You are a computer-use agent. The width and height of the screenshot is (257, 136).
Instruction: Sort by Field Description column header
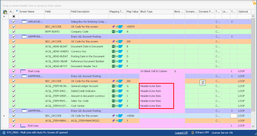click(x=90, y=12)
